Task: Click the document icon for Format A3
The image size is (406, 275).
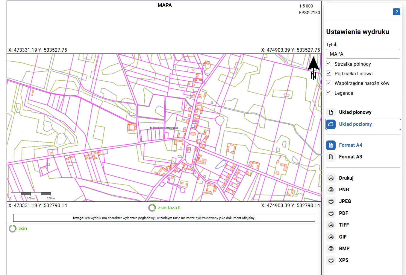Action: click(331, 157)
